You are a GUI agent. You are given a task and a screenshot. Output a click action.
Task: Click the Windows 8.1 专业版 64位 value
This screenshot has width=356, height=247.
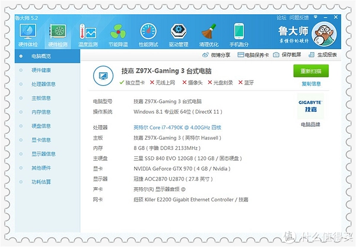tap(178, 112)
